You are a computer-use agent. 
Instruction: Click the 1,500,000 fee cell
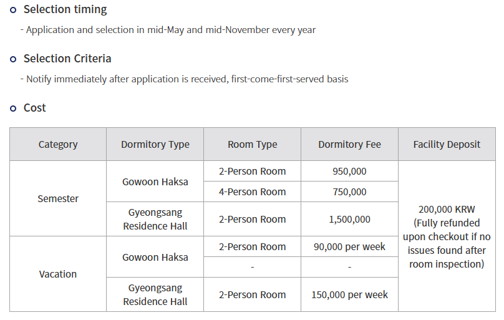click(x=349, y=220)
